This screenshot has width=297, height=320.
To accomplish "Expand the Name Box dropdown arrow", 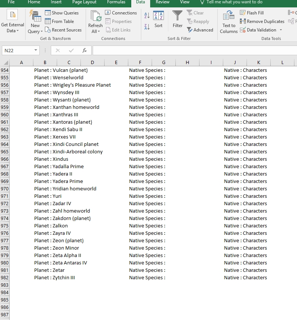I will pyautogui.click(x=36, y=50).
